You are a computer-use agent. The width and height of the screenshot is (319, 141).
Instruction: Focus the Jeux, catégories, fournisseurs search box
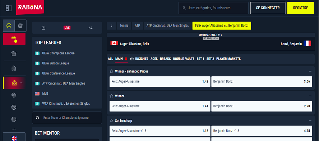(x=213, y=8)
